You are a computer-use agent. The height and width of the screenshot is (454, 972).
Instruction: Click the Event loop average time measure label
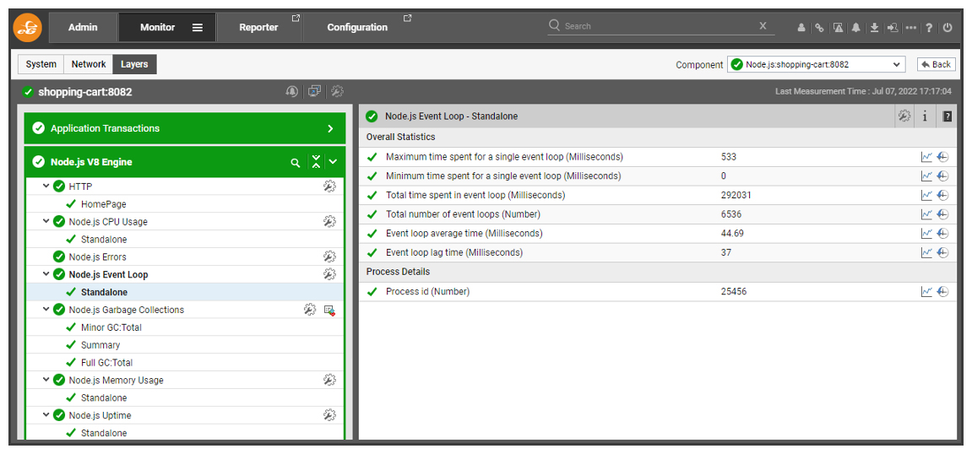[464, 234]
